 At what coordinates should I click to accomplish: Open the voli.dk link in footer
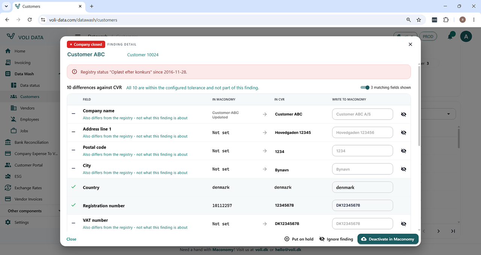(262, 249)
